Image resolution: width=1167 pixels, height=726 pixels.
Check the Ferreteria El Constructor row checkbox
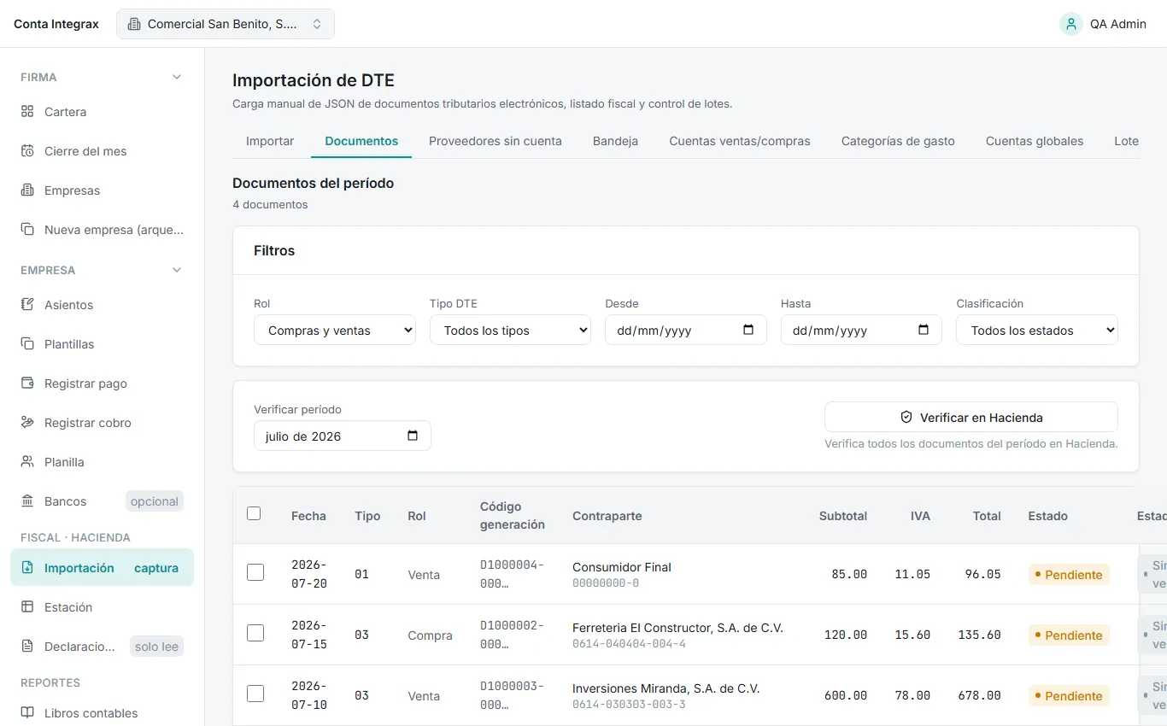pos(255,633)
